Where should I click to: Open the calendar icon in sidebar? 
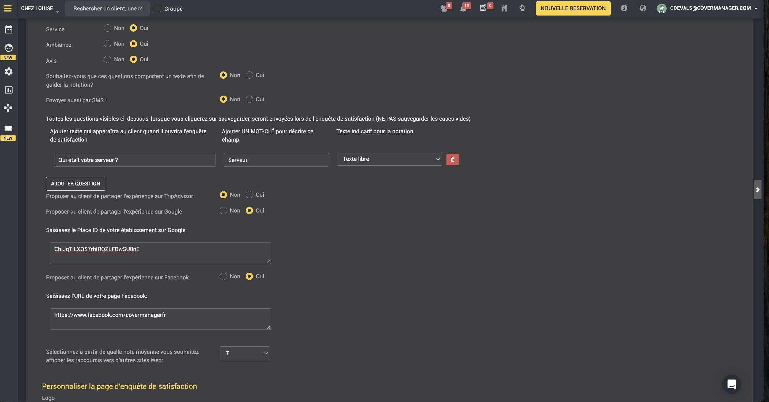(9, 29)
